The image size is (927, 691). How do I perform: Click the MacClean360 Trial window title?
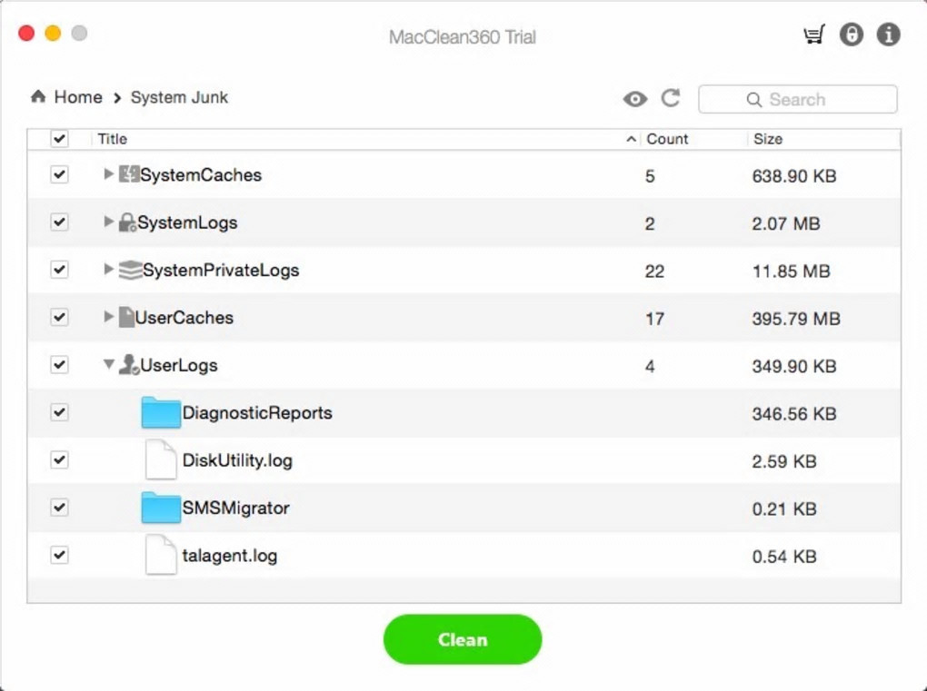463,36
